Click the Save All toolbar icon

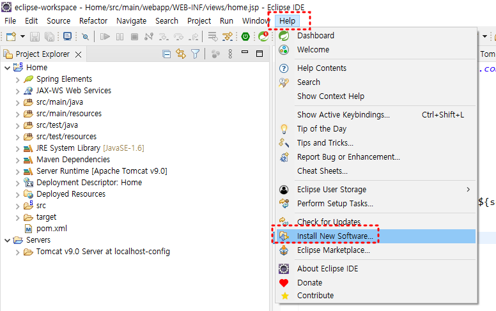[49, 36]
